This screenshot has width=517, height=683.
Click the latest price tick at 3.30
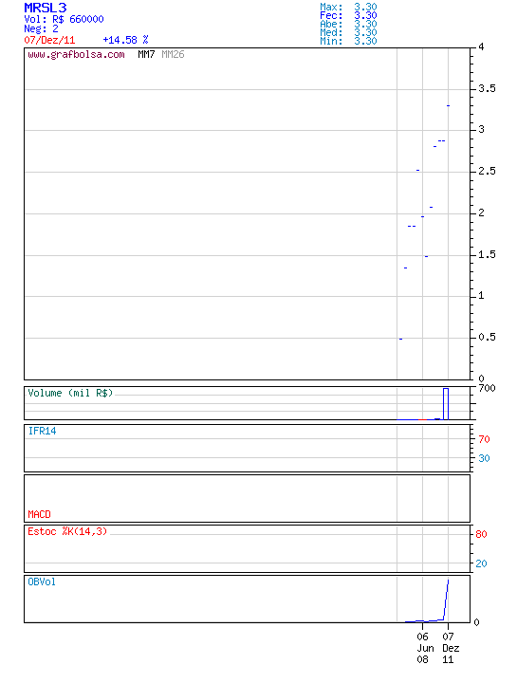[x=448, y=106]
